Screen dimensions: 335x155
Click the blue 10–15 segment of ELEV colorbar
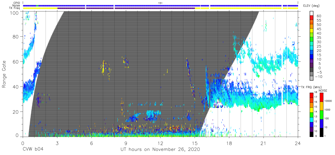(x=312, y=57)
